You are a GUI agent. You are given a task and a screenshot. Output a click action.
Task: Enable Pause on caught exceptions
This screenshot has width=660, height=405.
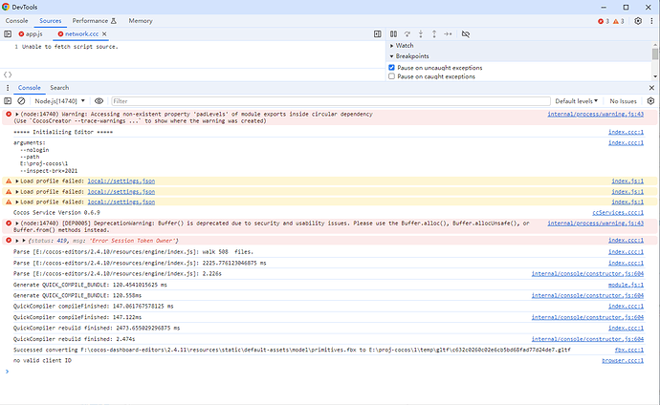tap(392, 76)
